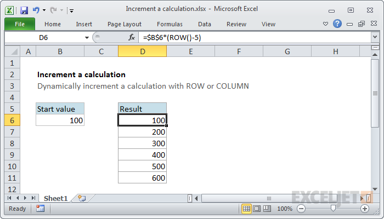384x219 pixels.
Task: Customize the Quick Access Toolbar dropdown
Action: [71, 10]
